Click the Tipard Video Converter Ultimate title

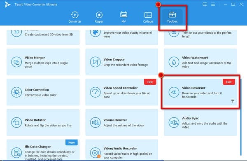pyautogui.click(x=36, y=5)
